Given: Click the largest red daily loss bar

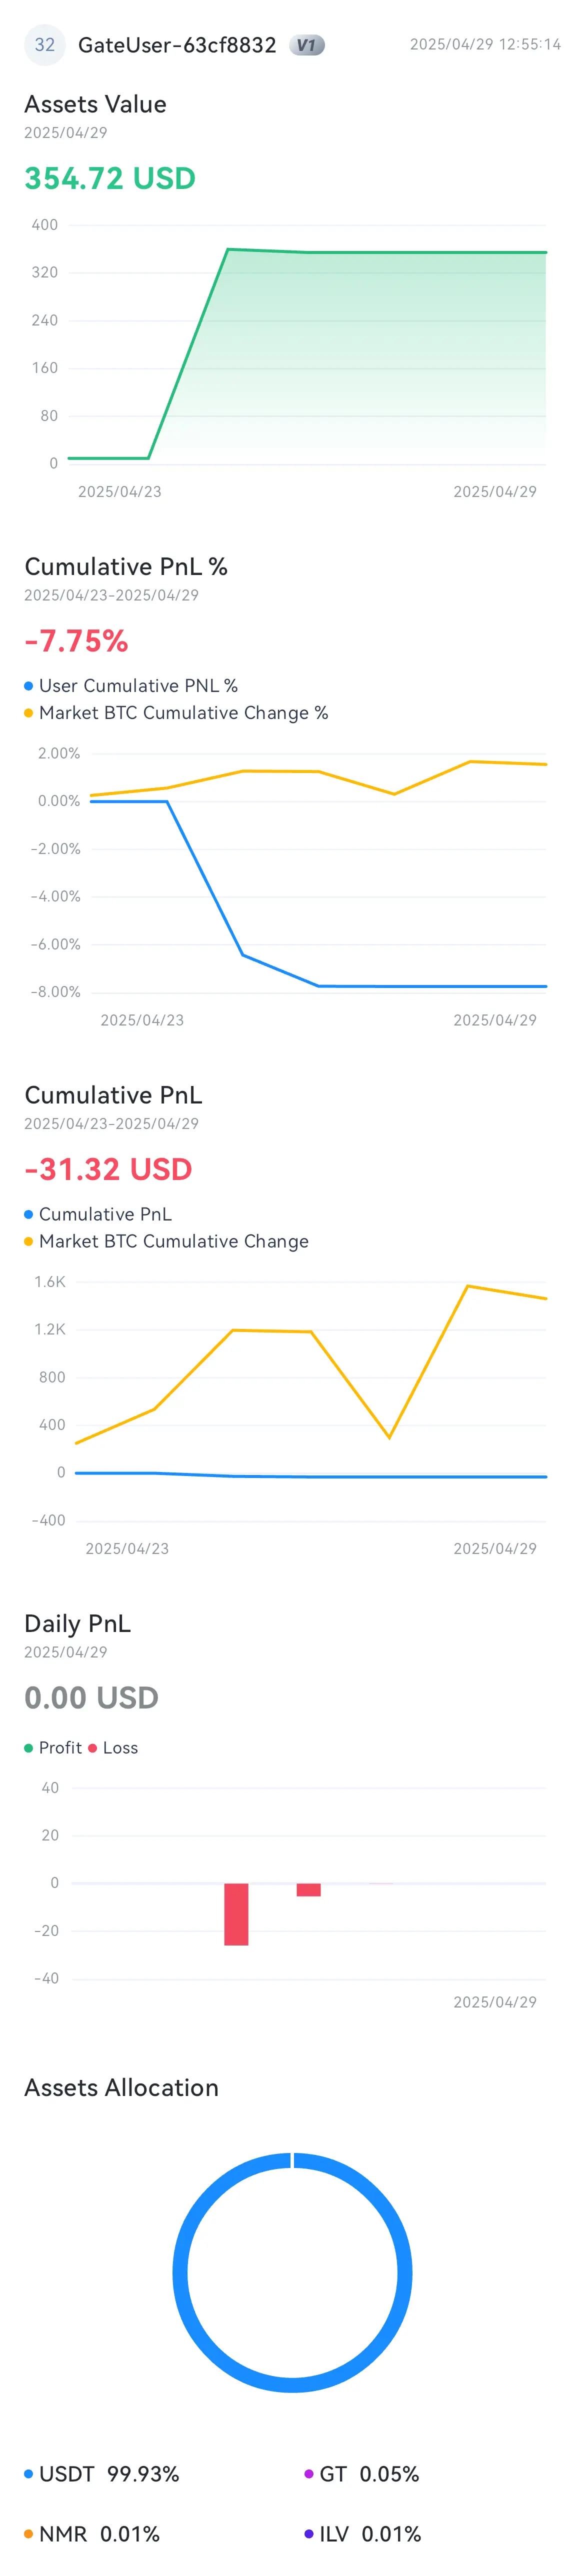Looking at the screenshot, I should [236, 1914].
